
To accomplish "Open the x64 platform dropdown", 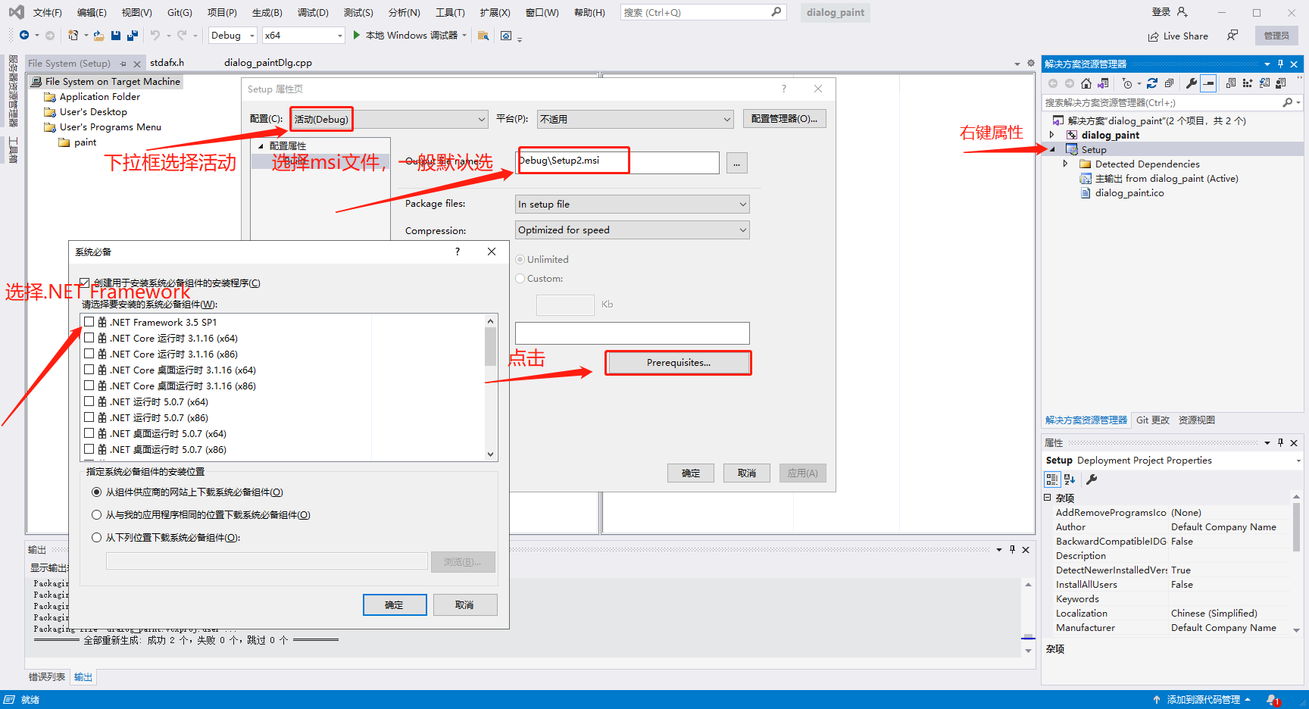I will tap(303, 36).
